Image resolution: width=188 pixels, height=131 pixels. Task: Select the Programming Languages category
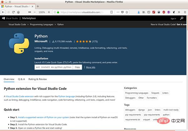click(x=137, y=93)
